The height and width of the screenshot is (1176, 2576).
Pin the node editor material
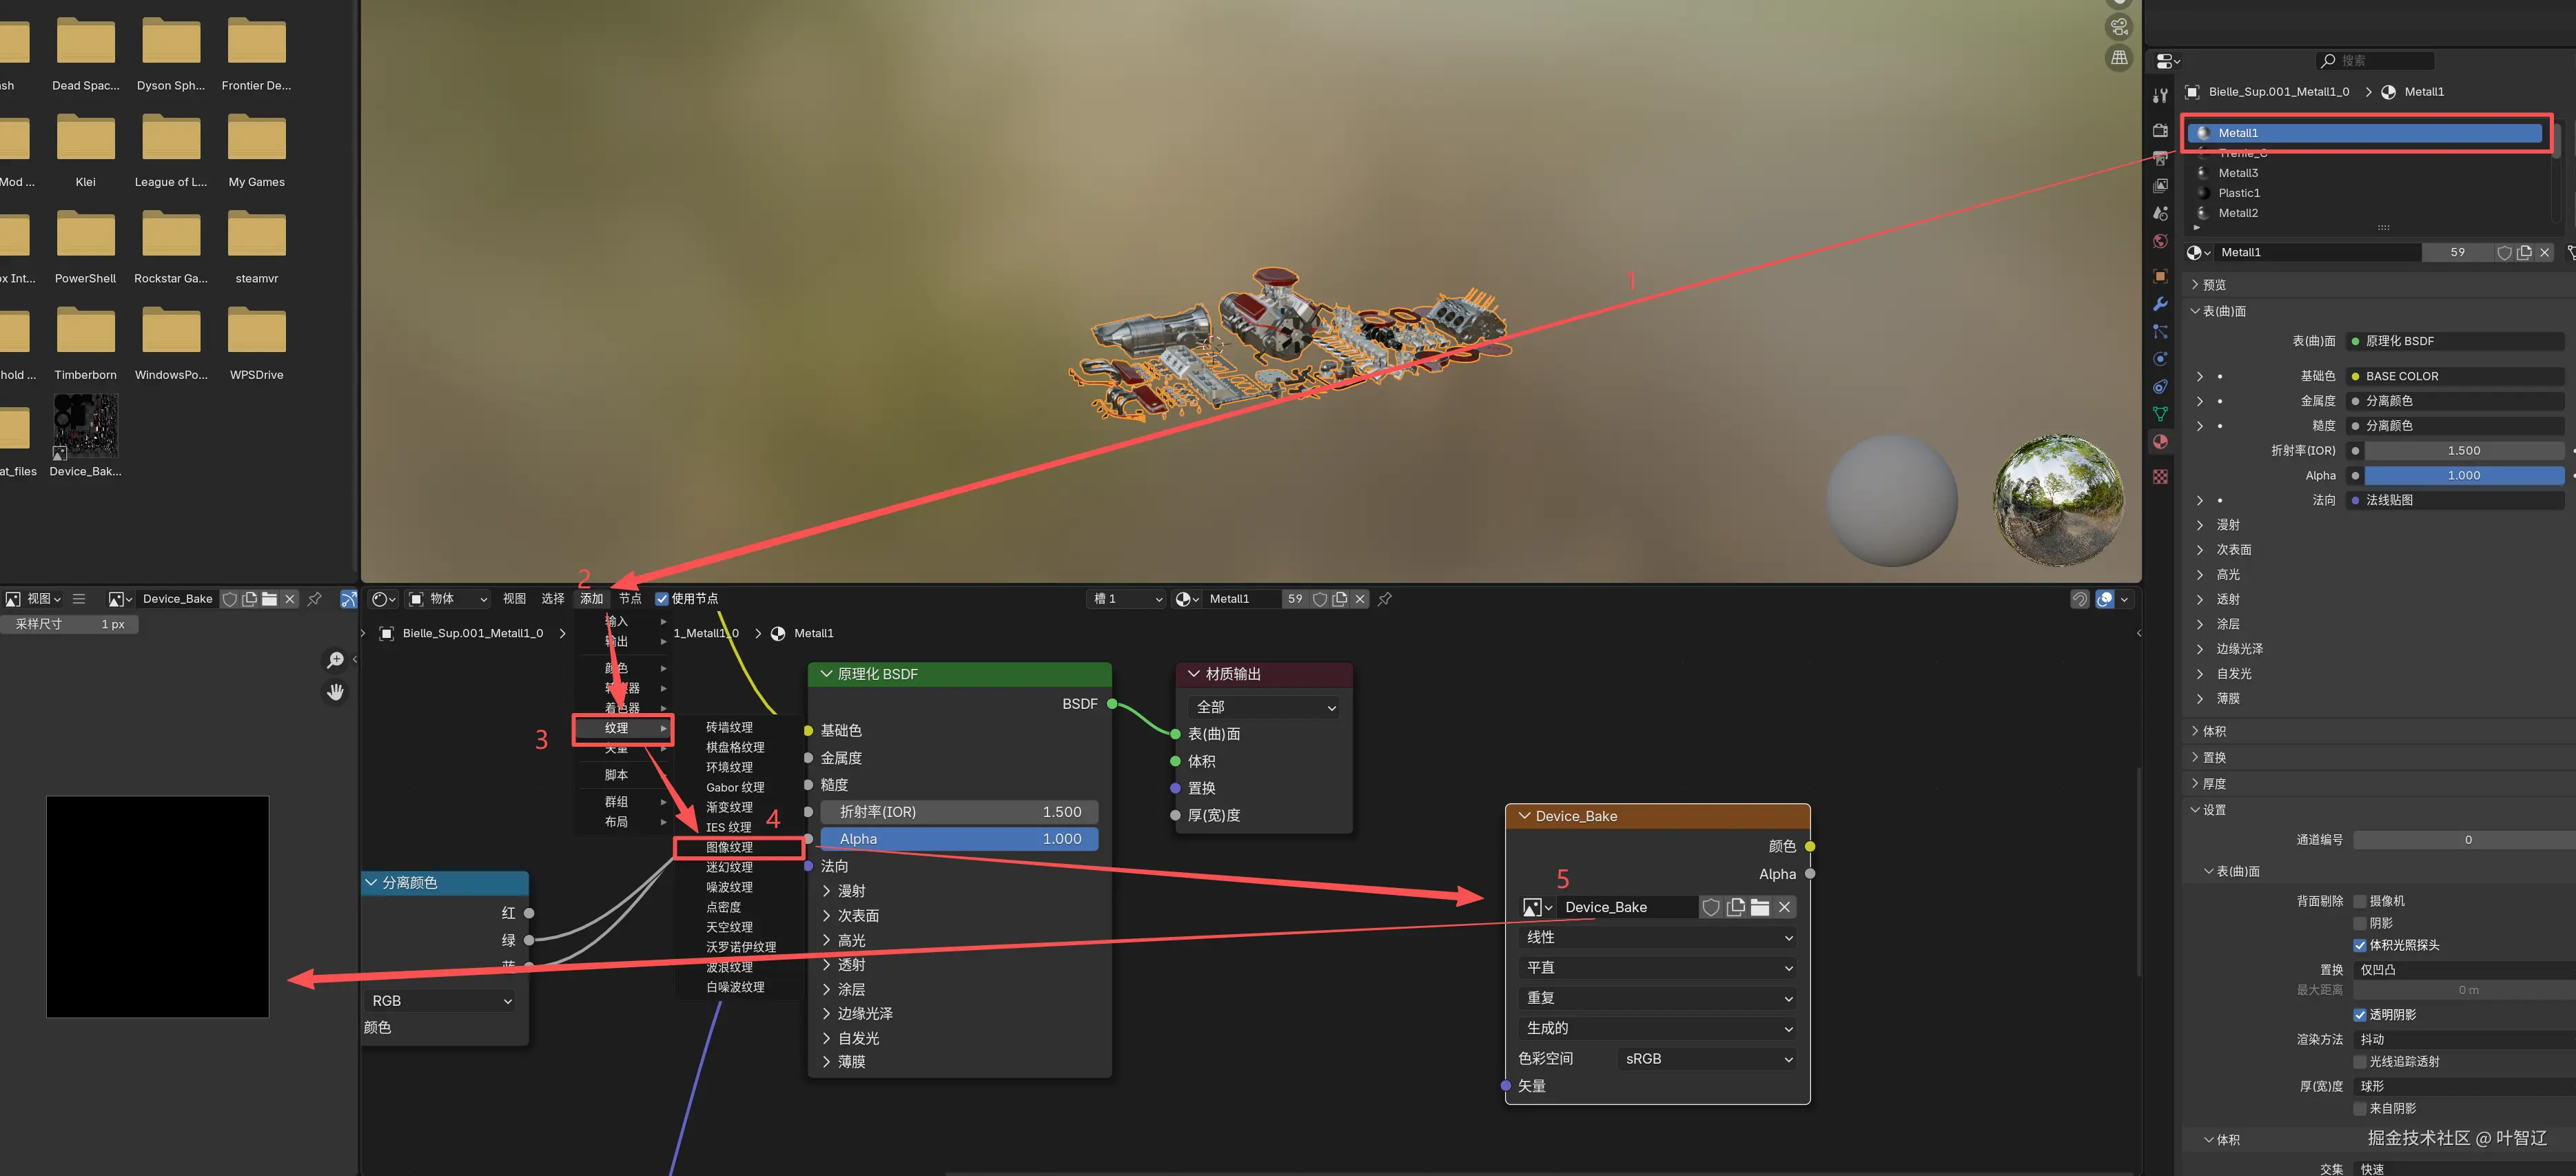pyautogui.click(x=1385, y=599)
